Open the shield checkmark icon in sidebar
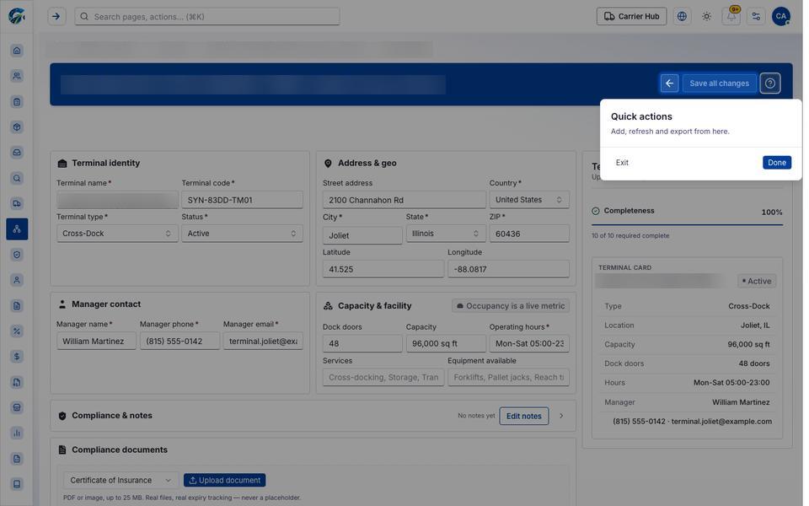The height and width of the screenshot is (506, 809). (17, 255)
